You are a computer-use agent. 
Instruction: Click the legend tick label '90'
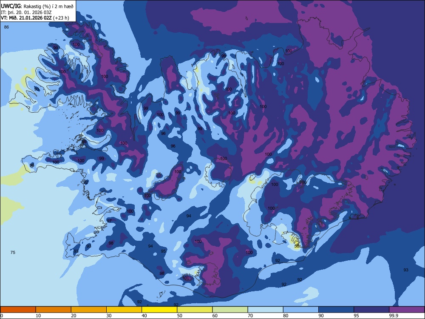[321, 316]
